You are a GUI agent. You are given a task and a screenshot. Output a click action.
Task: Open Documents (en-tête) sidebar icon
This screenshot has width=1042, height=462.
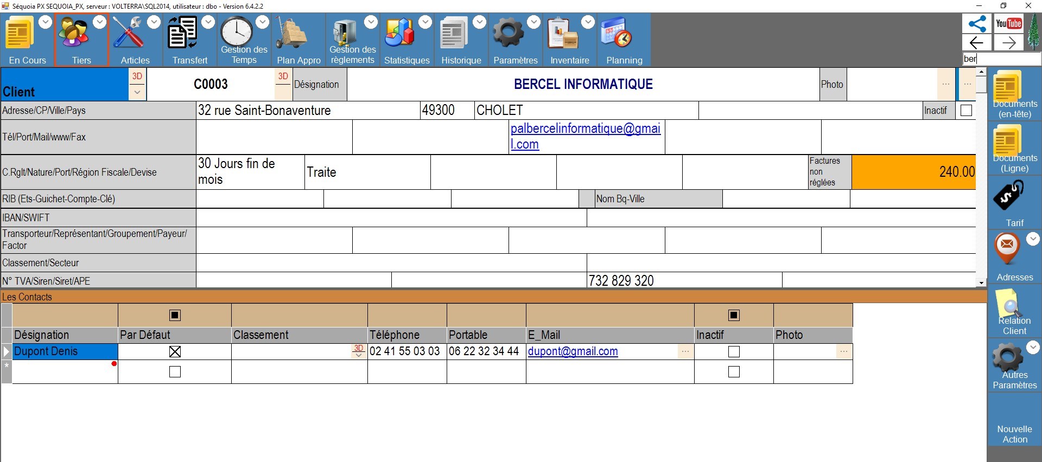coord(1007,85)
